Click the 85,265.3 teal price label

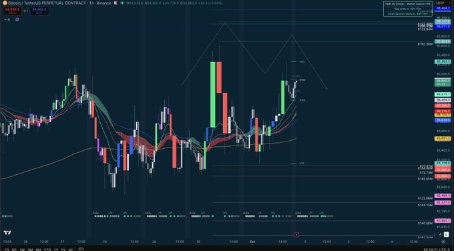click(x=443, y=61)
